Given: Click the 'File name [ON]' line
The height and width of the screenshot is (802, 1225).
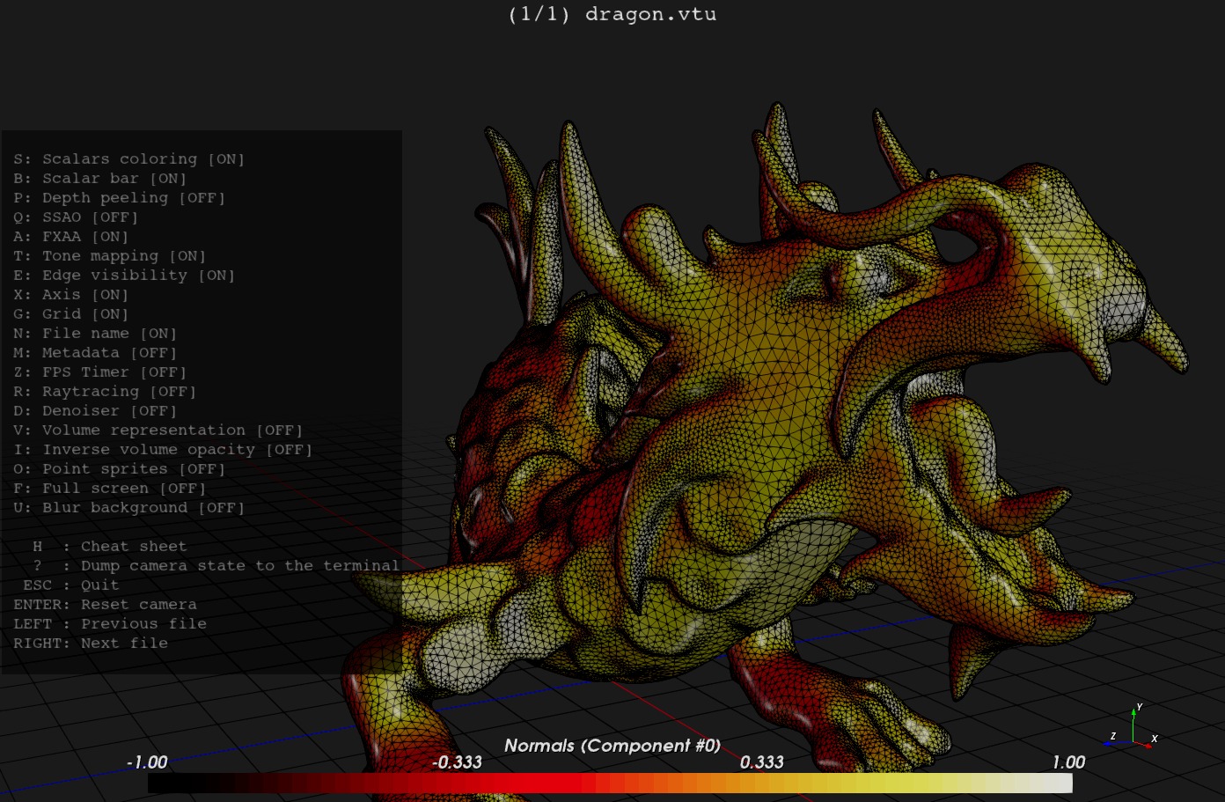Looking at the screenshot, I should pos(95,334).
